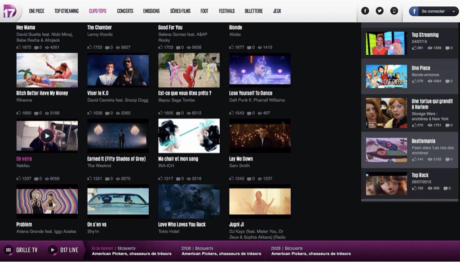Open Rihanna Bitch Better Have My Money thumbnail
The width and height of the screenshot is (460, 262).
[x=47, y=70]
